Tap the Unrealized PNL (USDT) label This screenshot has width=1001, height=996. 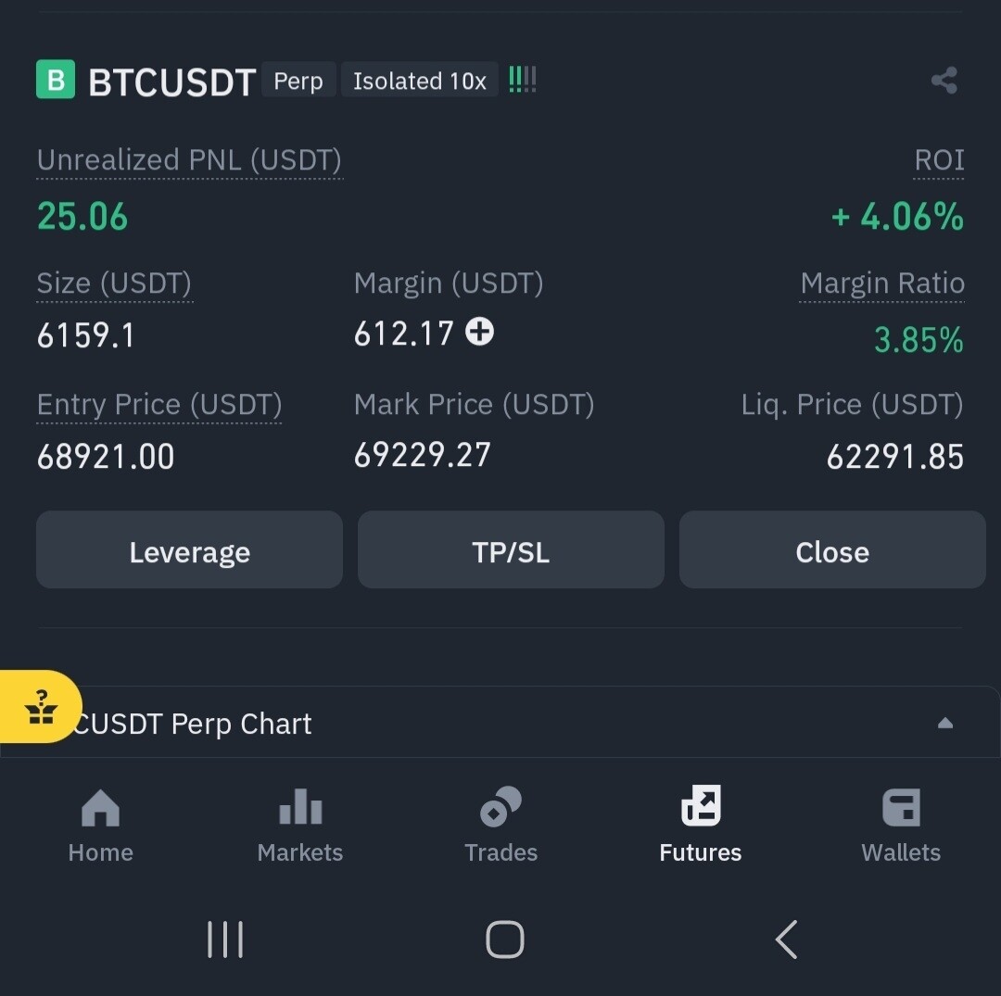(189, 160)
